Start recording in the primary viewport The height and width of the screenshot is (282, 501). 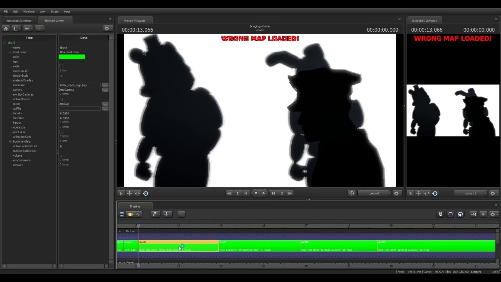click(x=256, y=193)
